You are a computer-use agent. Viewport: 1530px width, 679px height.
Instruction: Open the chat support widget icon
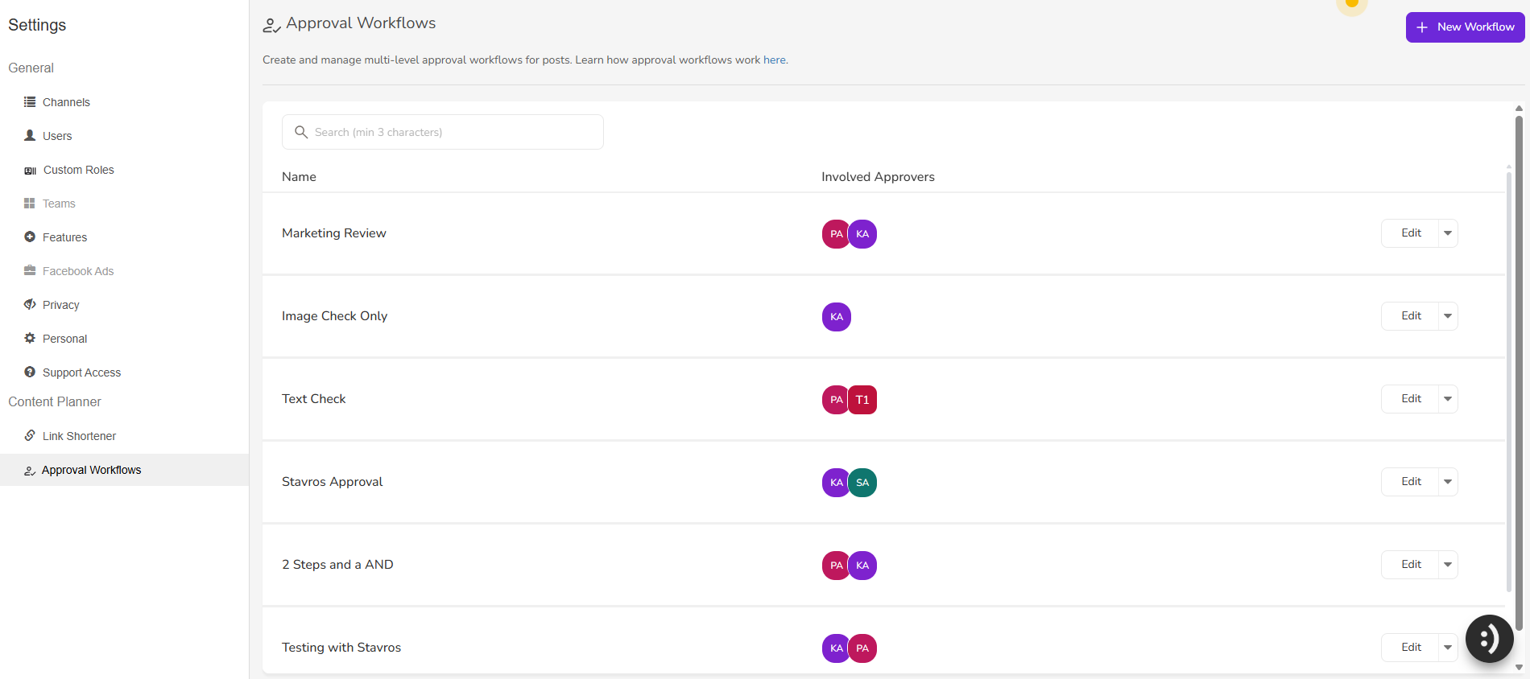click(1489, 639)
